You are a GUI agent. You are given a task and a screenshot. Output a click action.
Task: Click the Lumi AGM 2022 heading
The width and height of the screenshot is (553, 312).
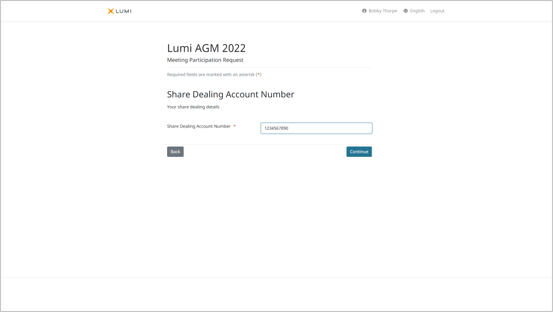206,48
